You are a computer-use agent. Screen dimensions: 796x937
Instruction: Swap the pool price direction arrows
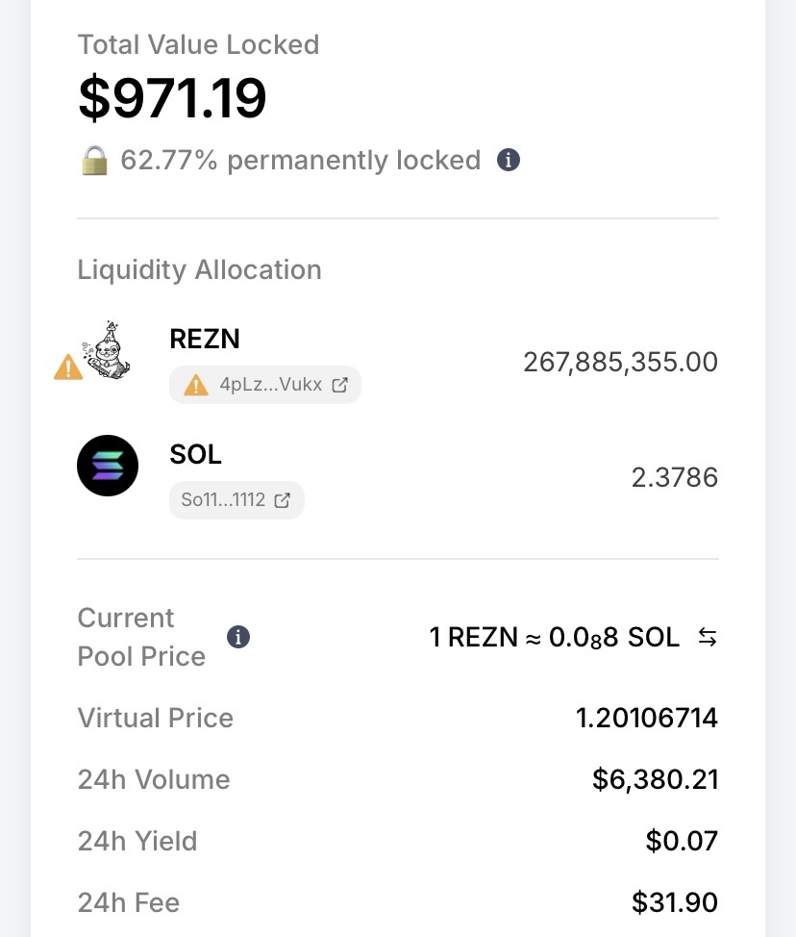pos(707,637)
